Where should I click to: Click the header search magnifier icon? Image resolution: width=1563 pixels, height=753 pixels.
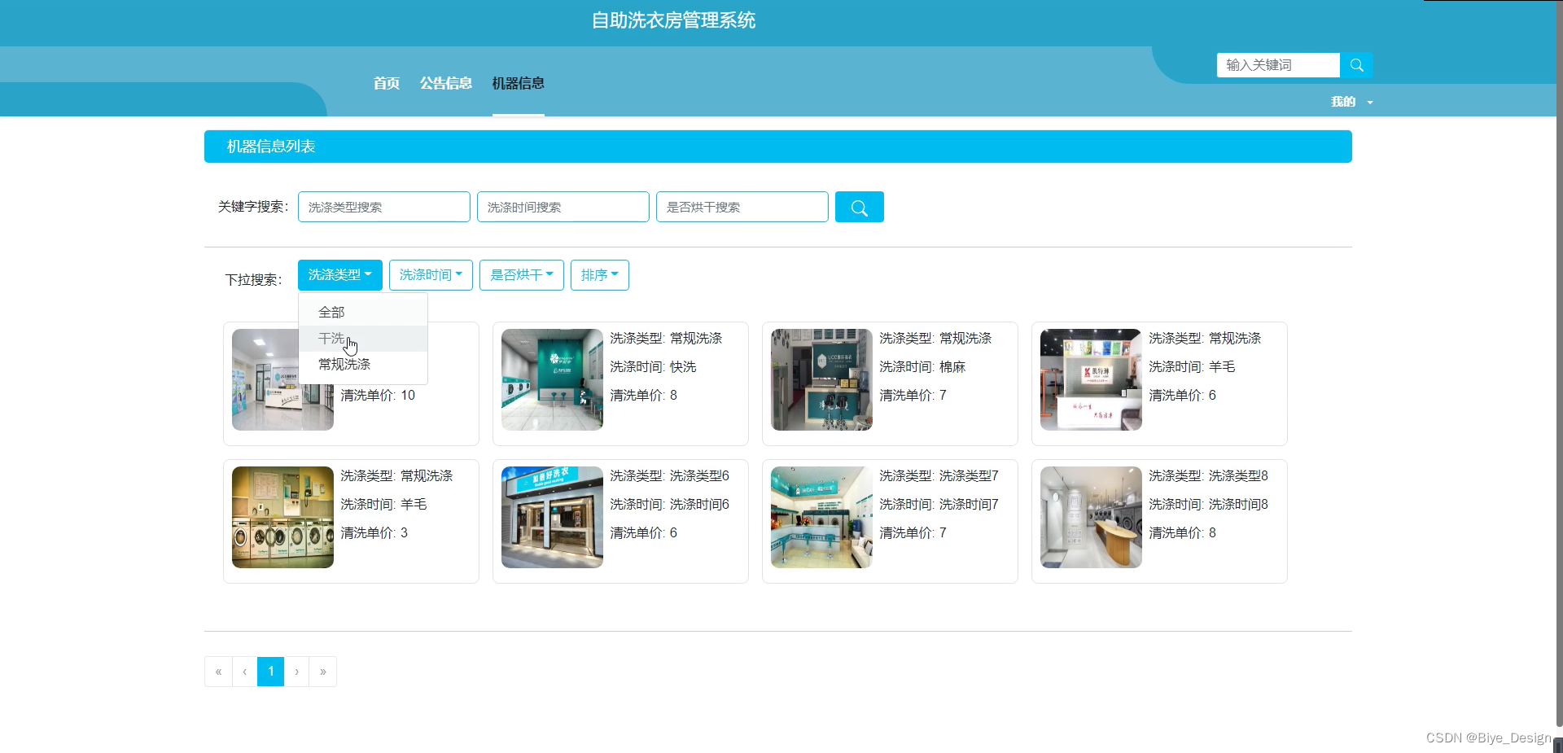[1356, 65]
